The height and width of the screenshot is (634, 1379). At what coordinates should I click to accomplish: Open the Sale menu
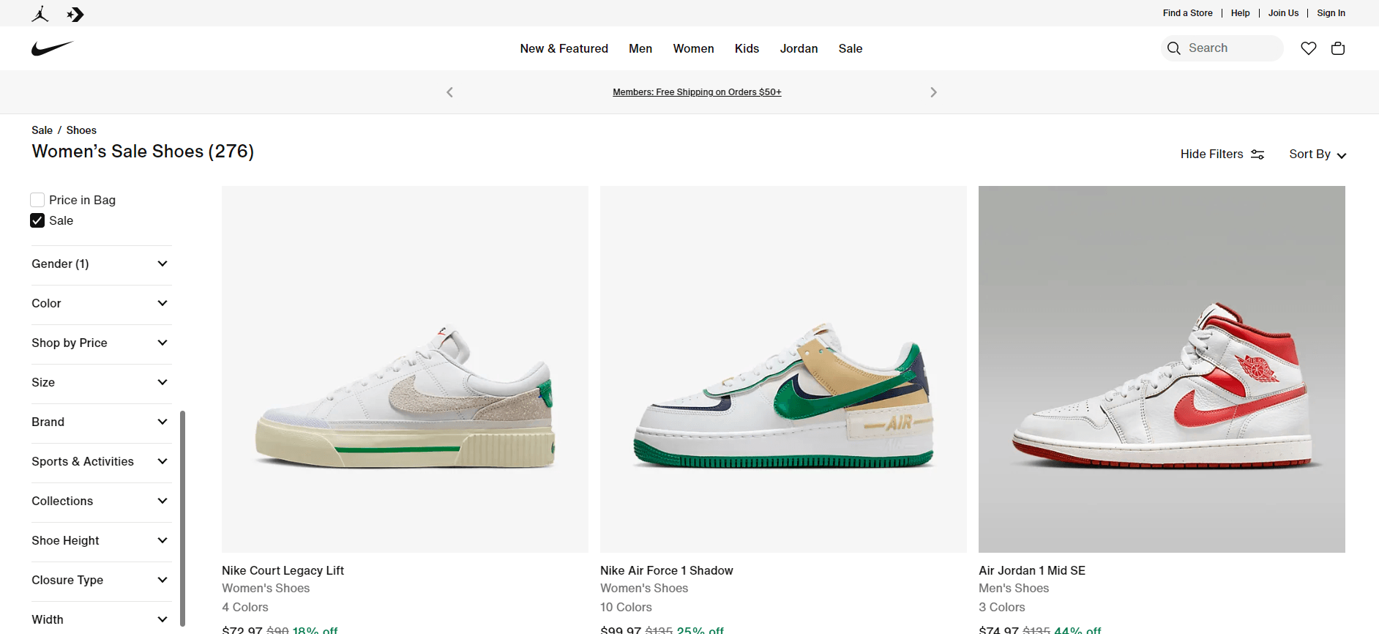coord(851,48)
